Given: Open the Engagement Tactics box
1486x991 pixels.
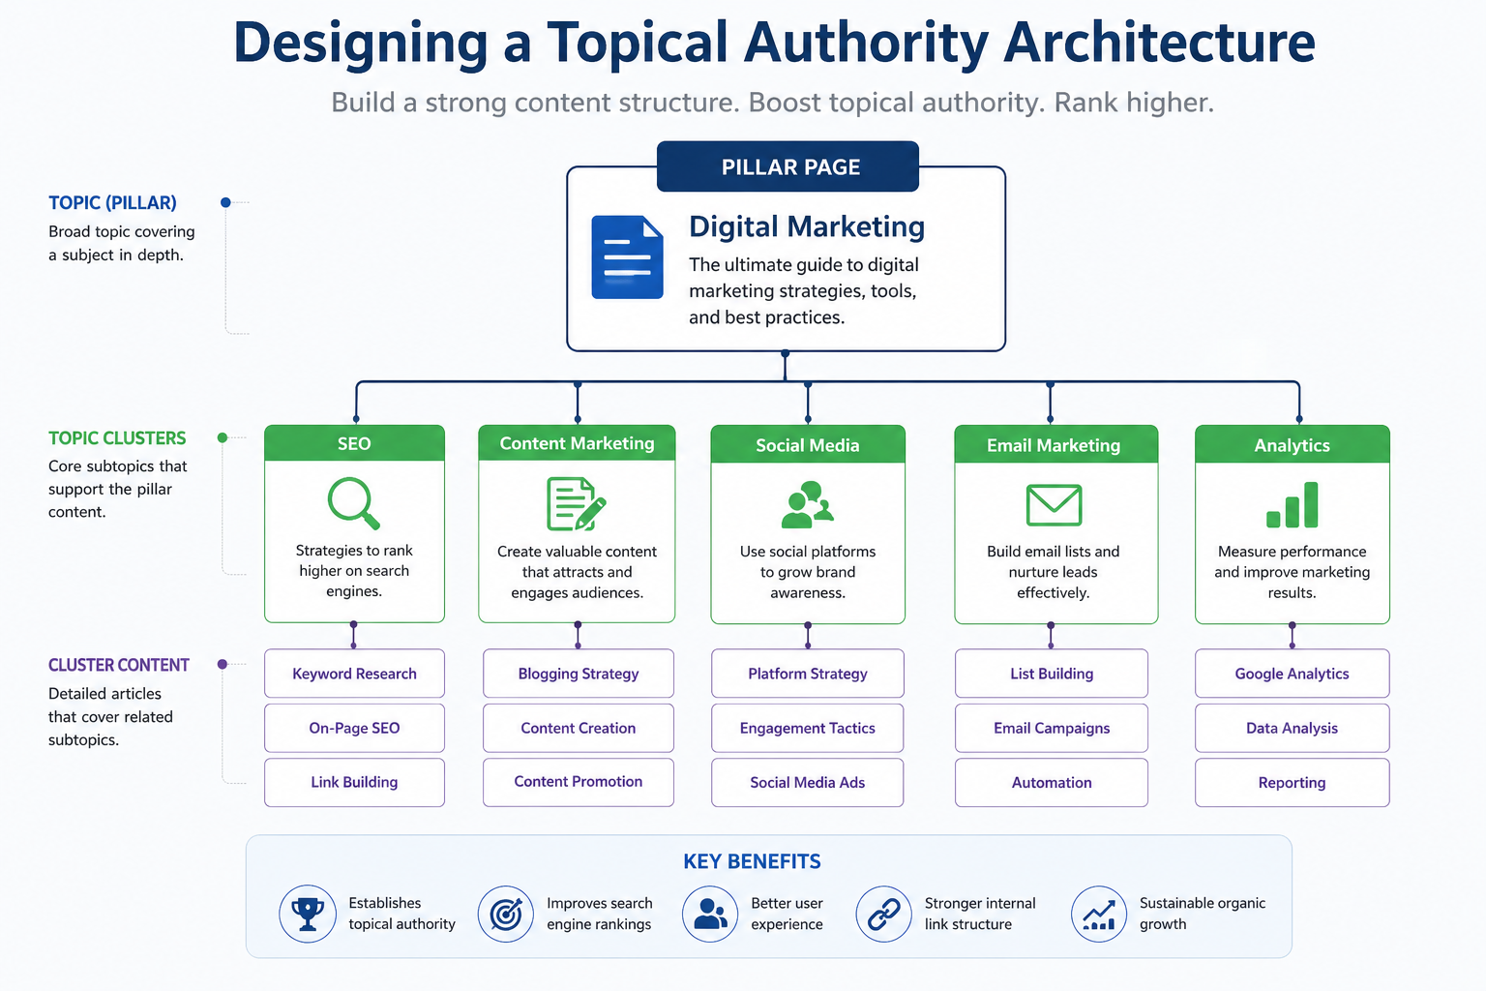Looking at the screenshot, I should pyautogui.click(x=808, y=728).
